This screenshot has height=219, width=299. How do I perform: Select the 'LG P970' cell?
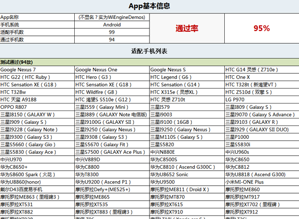(x=262, y=100)
